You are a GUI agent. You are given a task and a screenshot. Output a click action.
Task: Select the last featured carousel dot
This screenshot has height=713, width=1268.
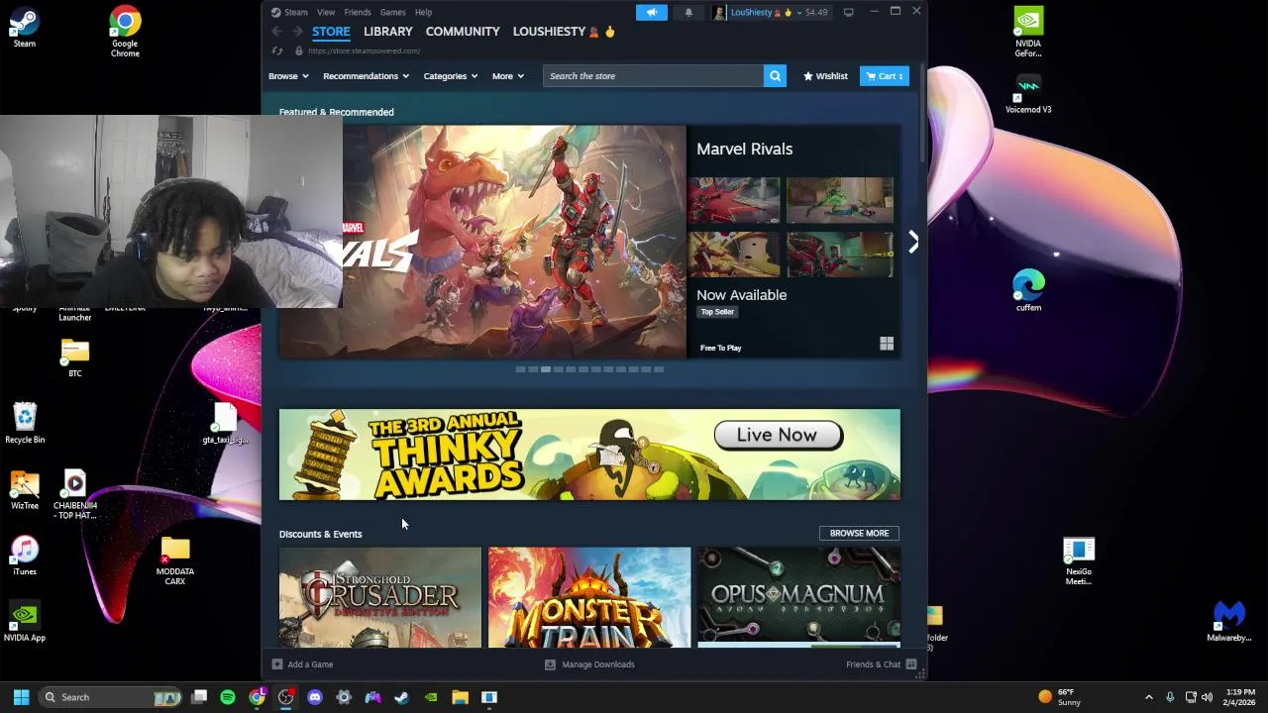659,369
